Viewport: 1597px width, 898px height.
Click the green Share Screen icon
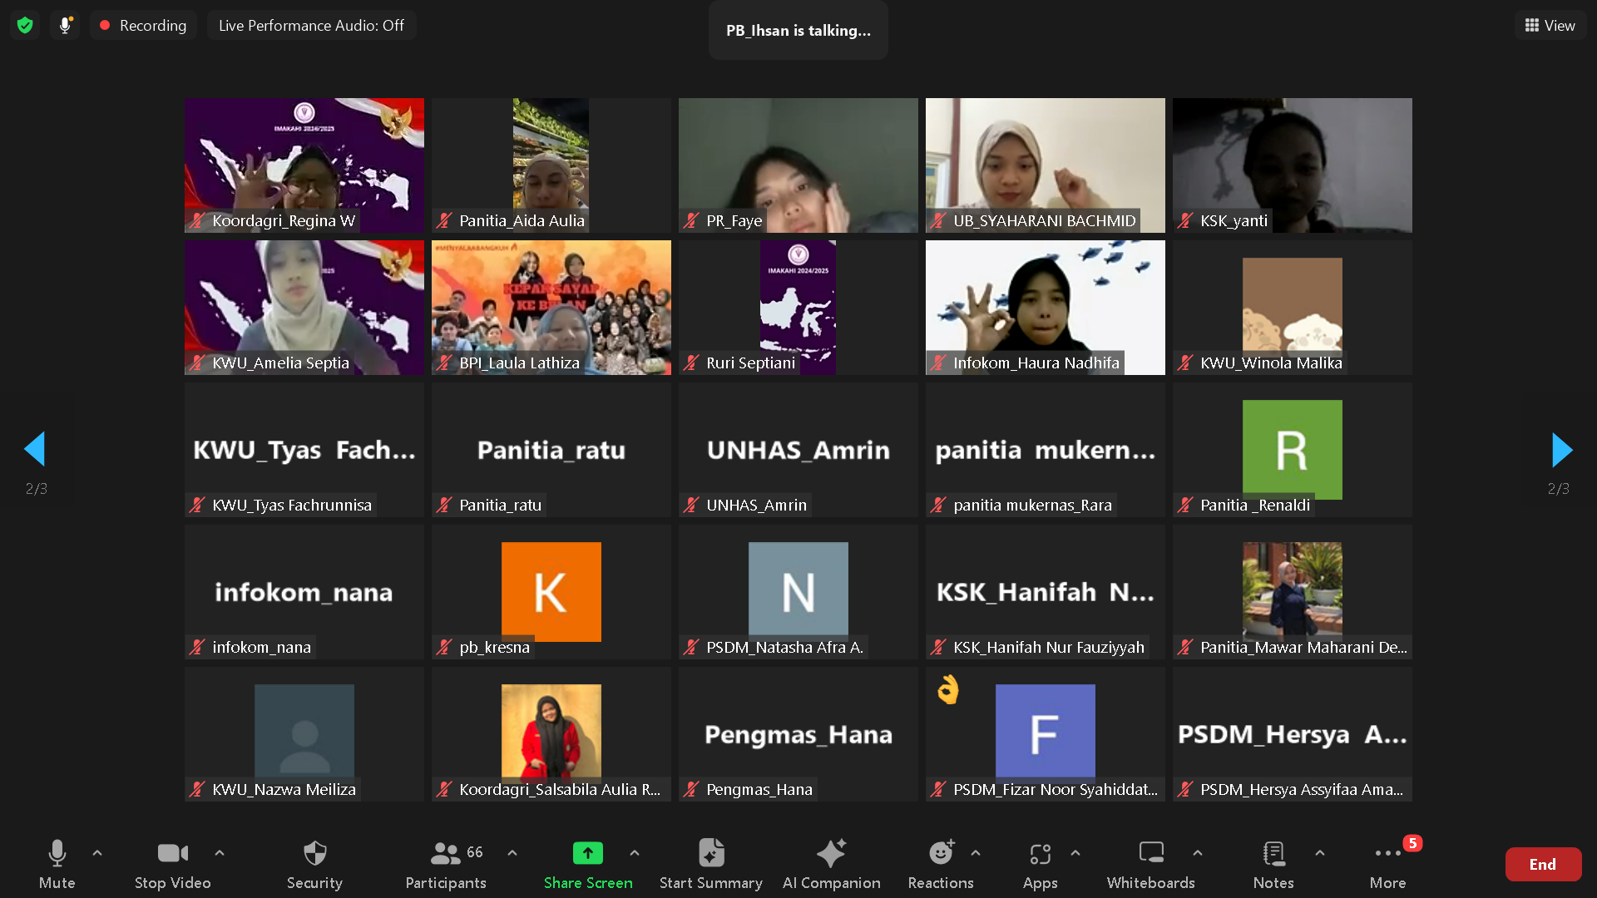tap(587, 854)
